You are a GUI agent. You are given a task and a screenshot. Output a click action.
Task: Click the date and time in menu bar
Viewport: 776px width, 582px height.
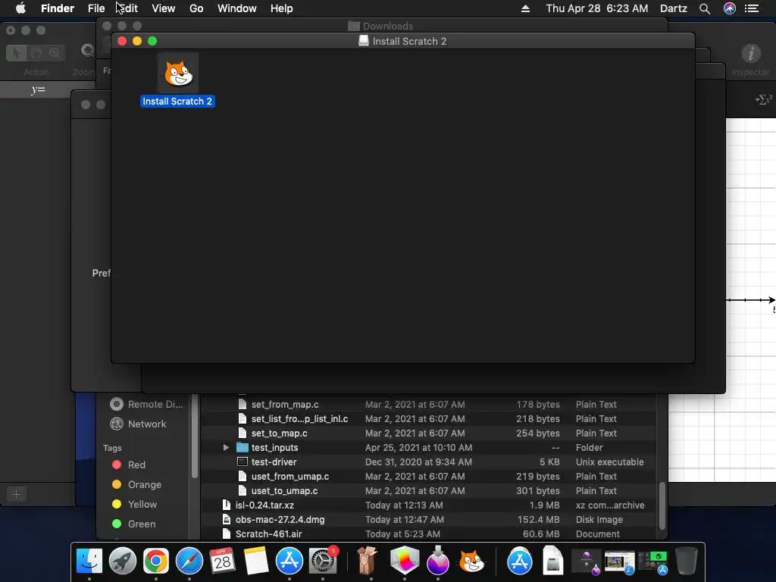tap(597, 8)
